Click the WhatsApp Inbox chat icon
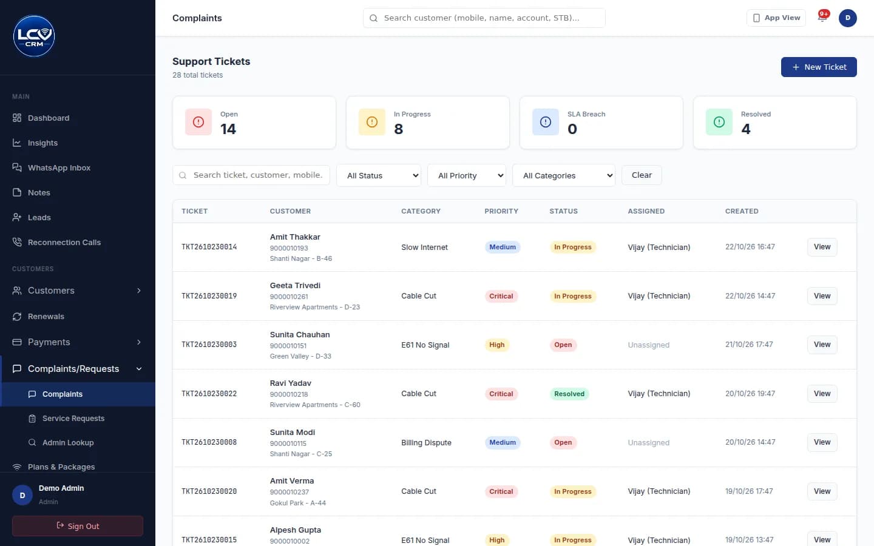 [17, 167]
